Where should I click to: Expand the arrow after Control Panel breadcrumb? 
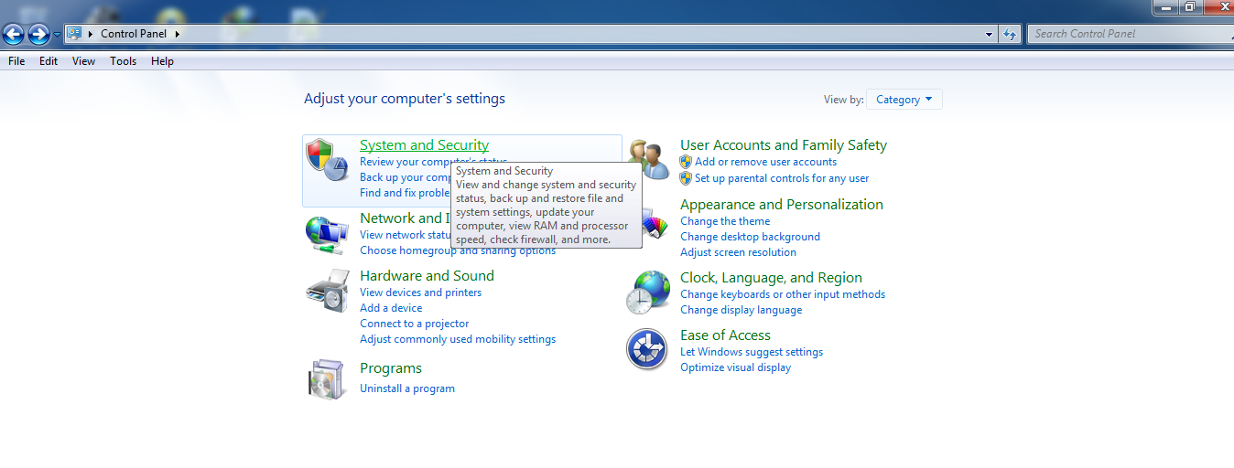pyautogui.click(x=178, y=34)
